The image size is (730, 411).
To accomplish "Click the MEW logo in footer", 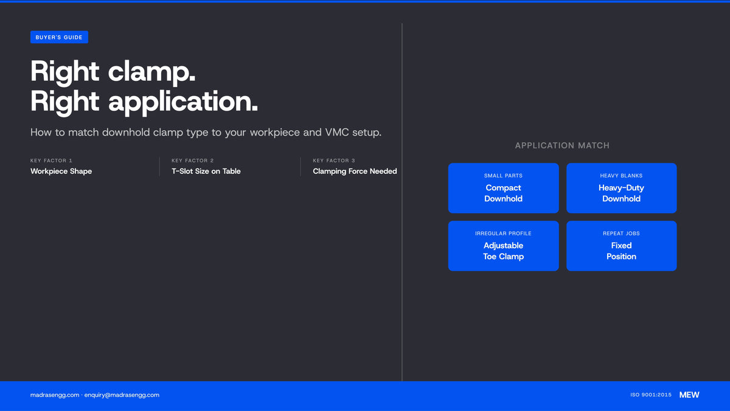I will (x=689, y=395).
